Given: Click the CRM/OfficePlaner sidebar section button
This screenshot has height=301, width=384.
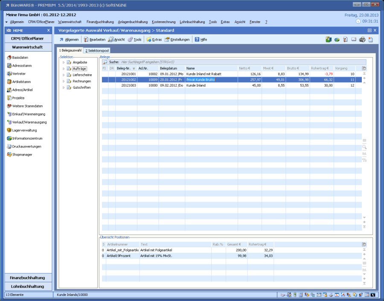Looking at the screenshot, I should tap(28, 38).
